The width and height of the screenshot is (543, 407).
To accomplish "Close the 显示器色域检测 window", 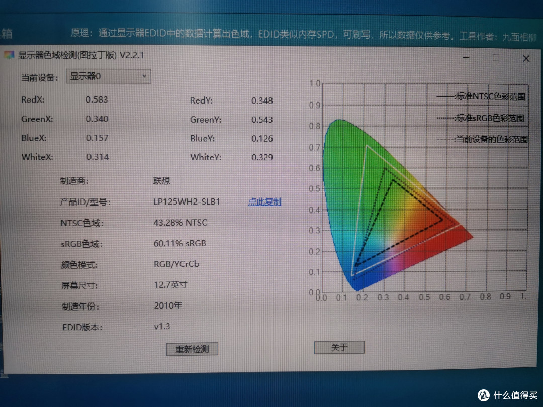I will [x=526, y=58].
